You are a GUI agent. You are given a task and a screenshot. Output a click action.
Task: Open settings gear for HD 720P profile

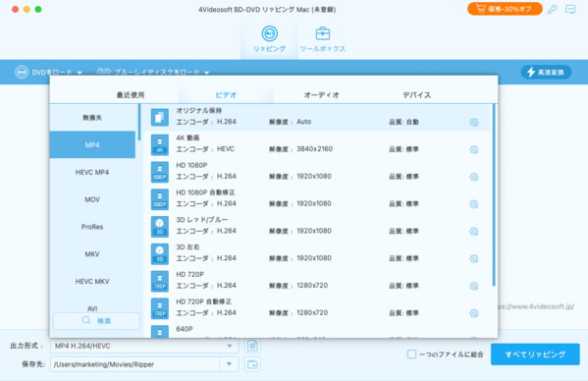point(474,286)
